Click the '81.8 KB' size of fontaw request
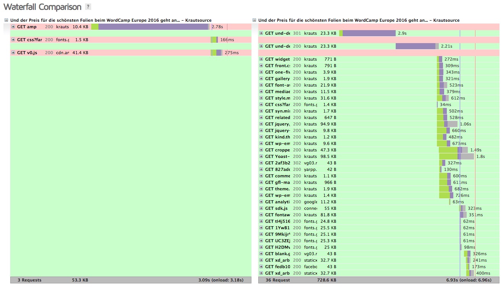Screen dimensions: 501x288 coord(328,215)
